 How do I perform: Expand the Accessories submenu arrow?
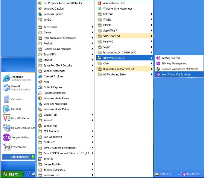click(x=92, y=27)
